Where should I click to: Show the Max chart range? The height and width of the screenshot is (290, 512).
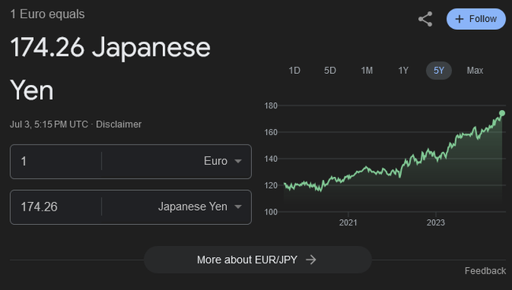pyautogui.click(x=475, y=71)
